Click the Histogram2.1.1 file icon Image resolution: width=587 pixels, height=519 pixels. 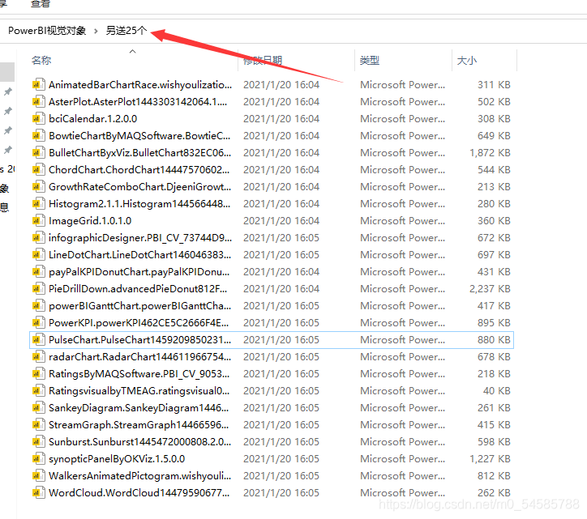pyautogui.click(x=39, y=204)
